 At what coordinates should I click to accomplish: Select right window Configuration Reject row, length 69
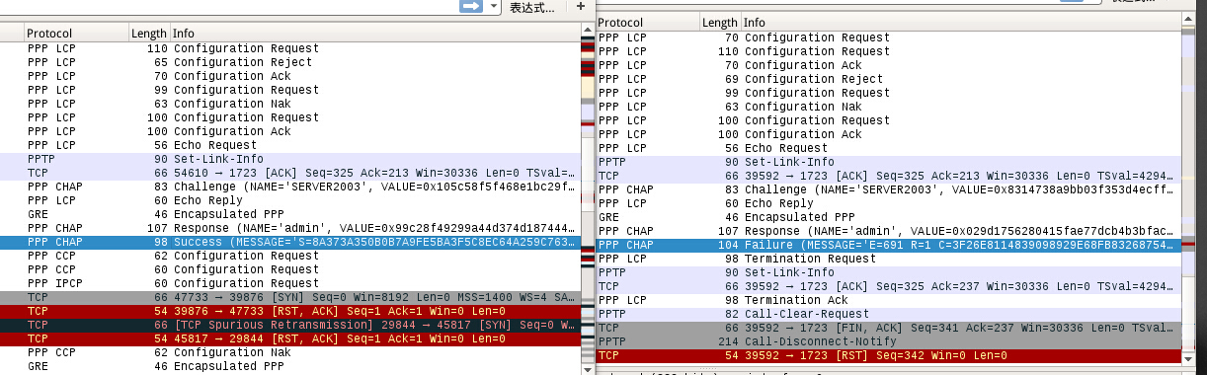click(x=888, y=79)
